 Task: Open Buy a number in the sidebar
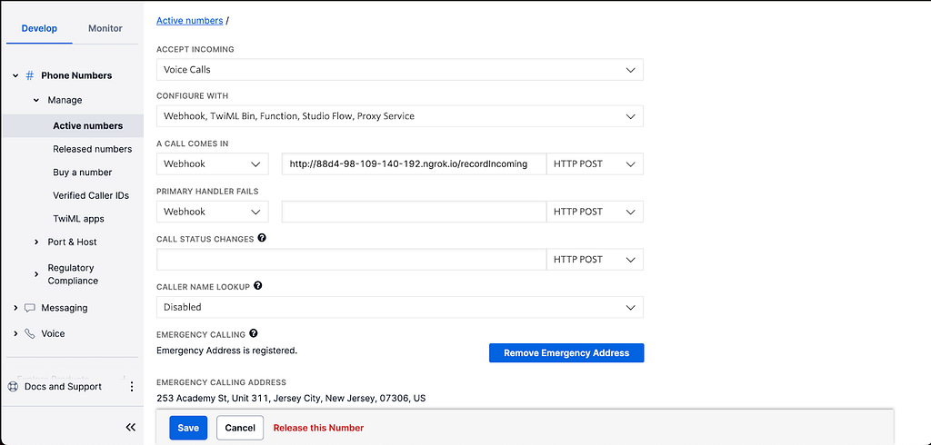pyautogui.click(x=82, y=172)
